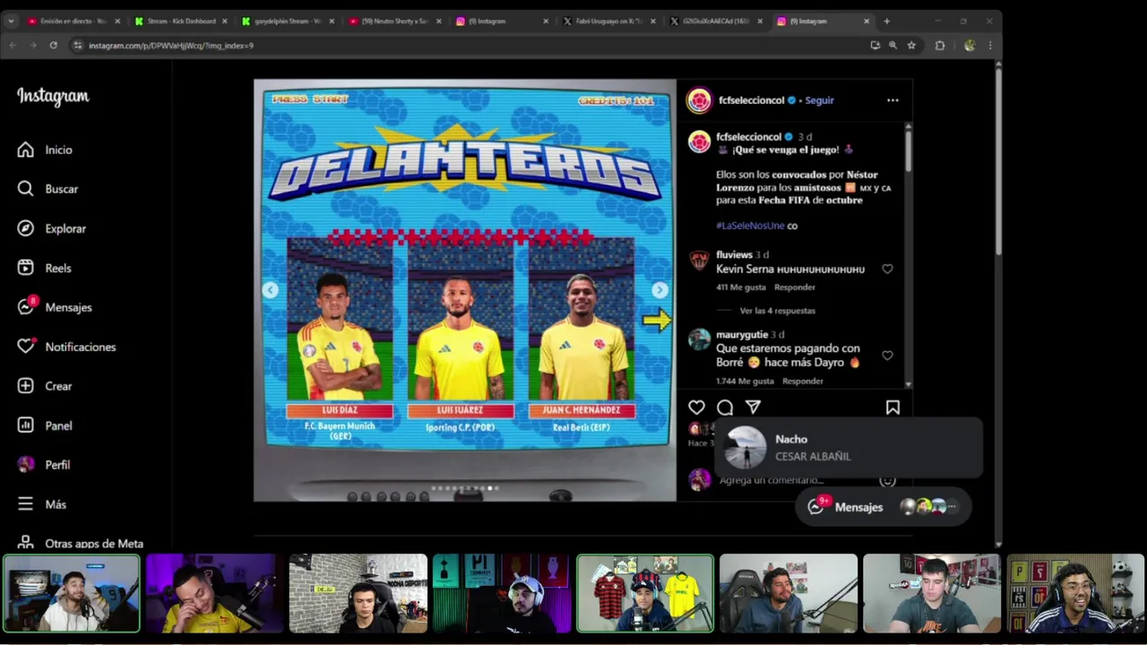
Task: Expand Ver las 4 respuestas
Action: (x=777, y=311)
